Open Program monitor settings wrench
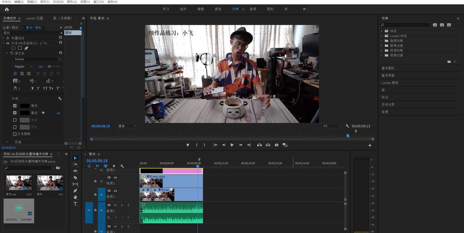The image size is (464, 233). click(x=347, y=126)
